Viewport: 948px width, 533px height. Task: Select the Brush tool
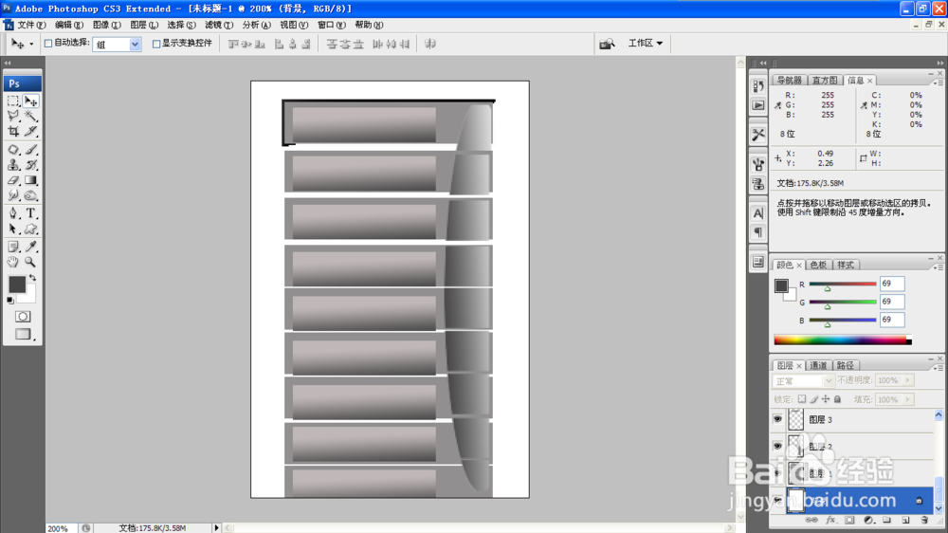point(31,150)
